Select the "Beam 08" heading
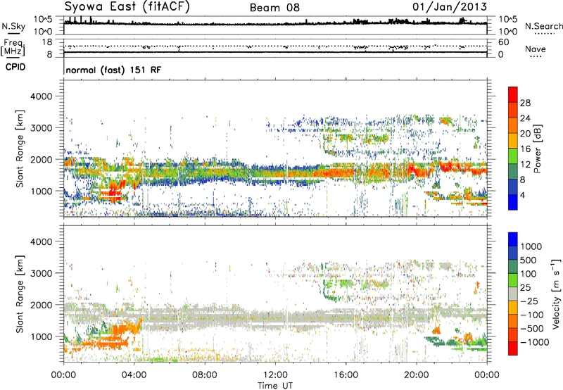 (274, 8)
